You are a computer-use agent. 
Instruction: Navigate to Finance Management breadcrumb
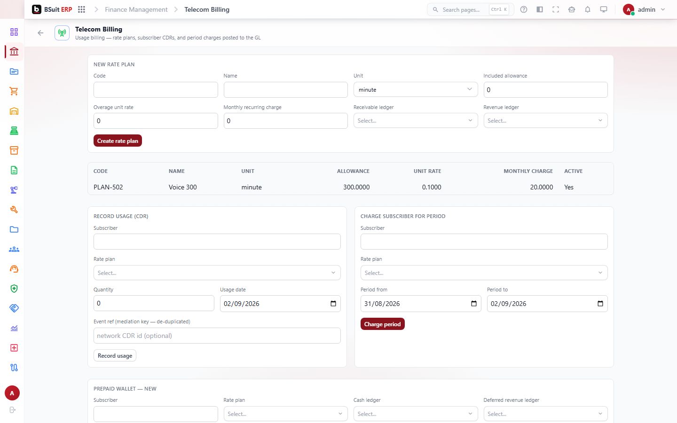136,9
